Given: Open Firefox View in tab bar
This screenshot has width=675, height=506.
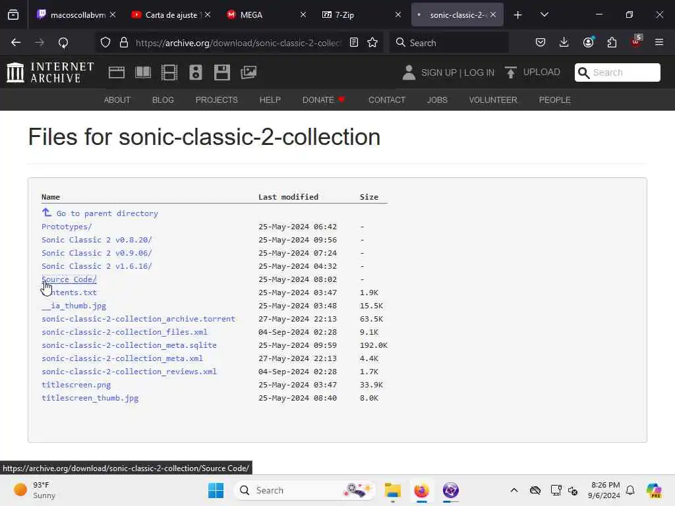Looking at the screenshot, I should pyautogui.click(x=13, y=15).
